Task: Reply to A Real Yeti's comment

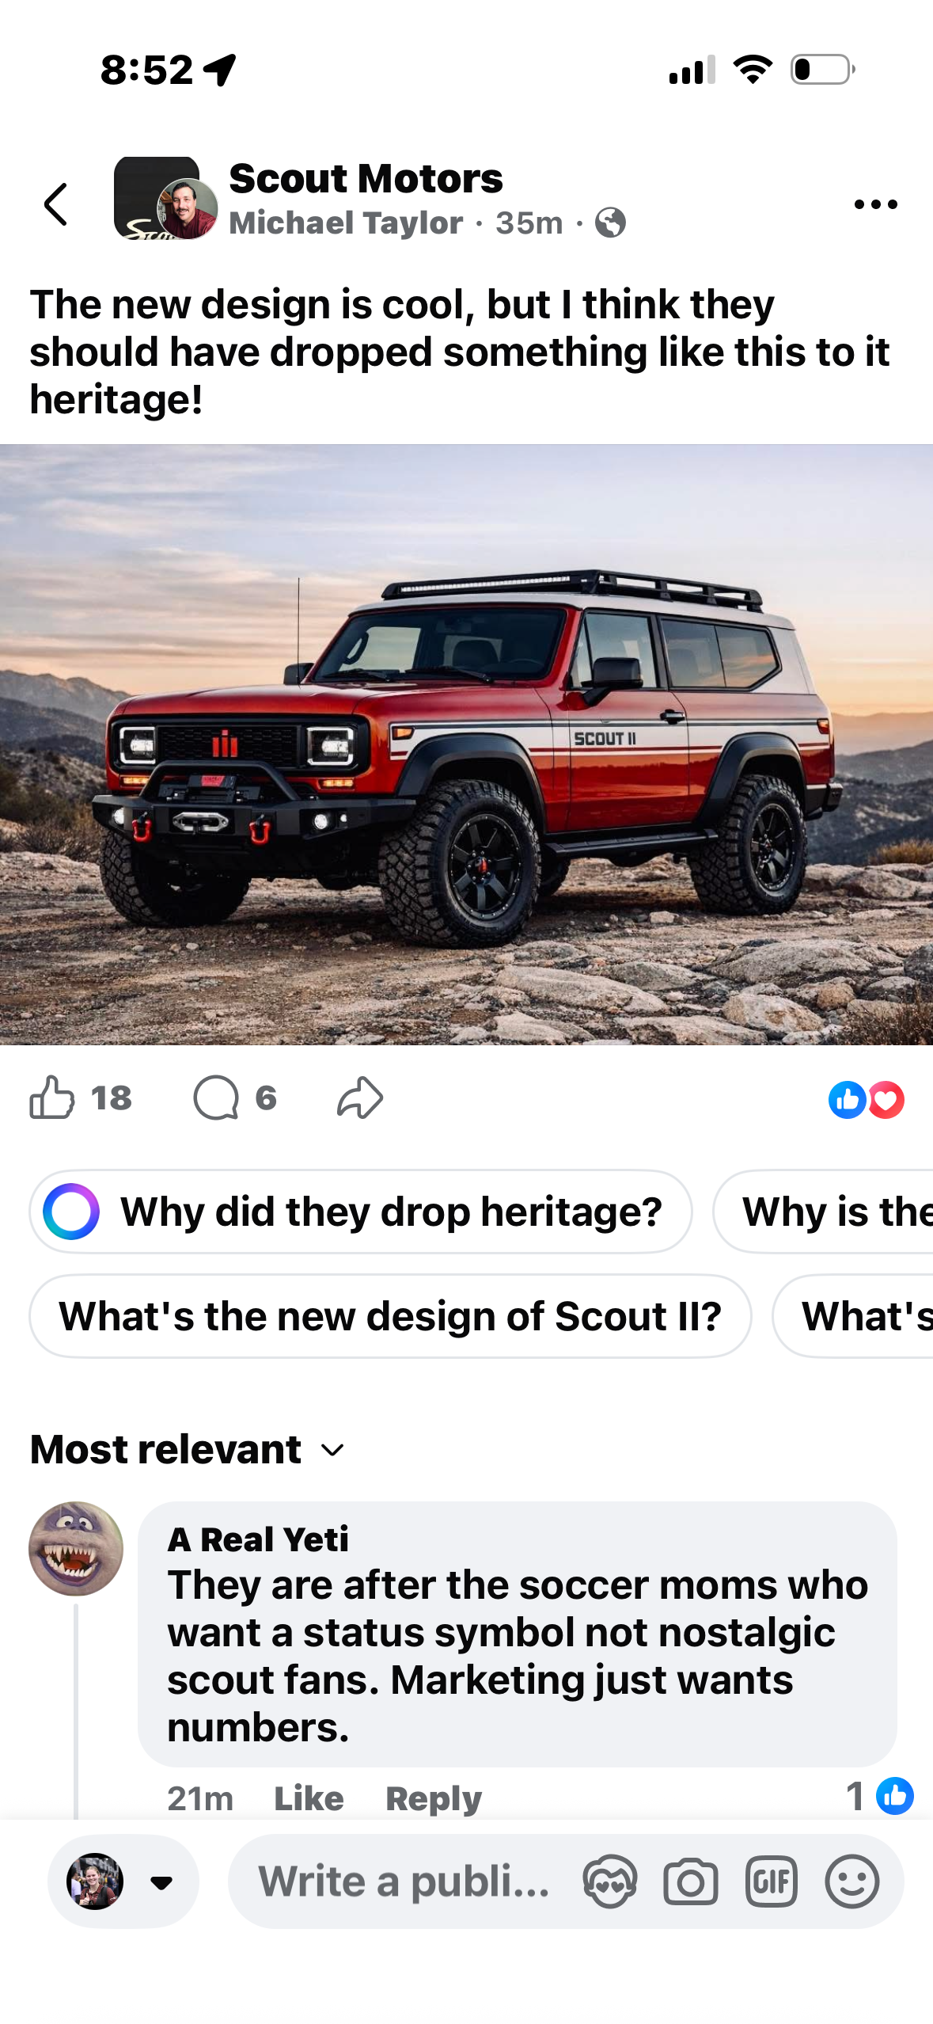Action: coord(434,1798)
